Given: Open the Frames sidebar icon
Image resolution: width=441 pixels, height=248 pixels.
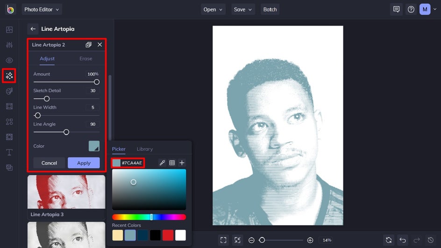Looking at the screenshot, I should [9, 106].
